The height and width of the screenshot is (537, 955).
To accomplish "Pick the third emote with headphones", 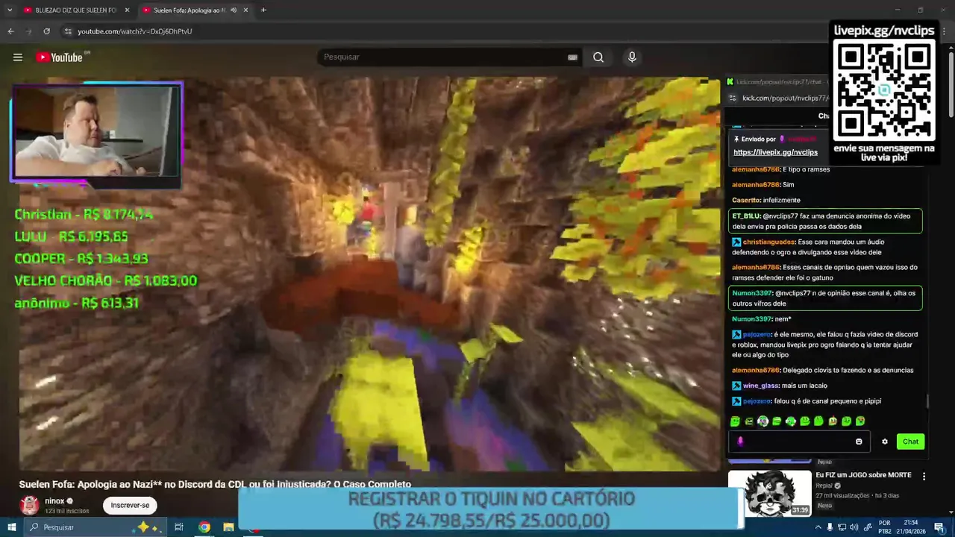I will click(763, 421).
